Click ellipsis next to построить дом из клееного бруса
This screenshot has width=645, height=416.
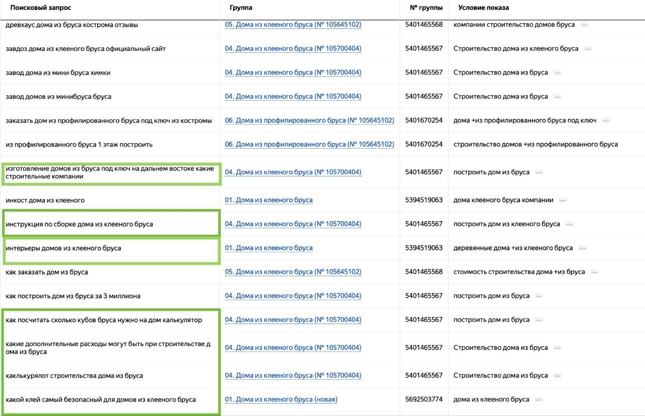point(569,224)
